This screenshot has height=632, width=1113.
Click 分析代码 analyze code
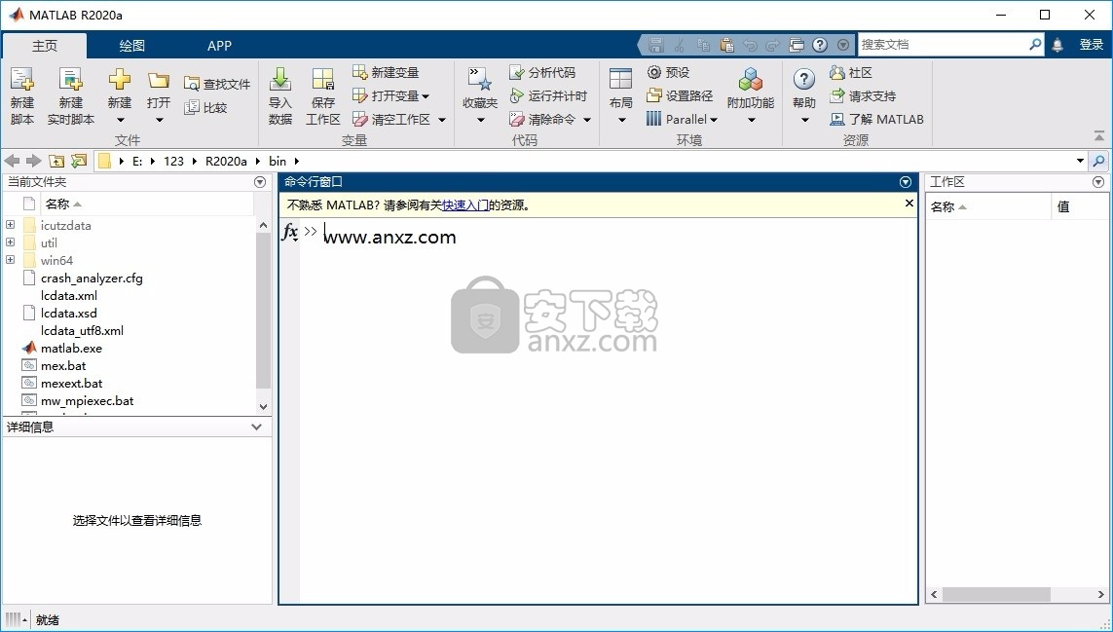pyautogui.click(x=542, y=72)
